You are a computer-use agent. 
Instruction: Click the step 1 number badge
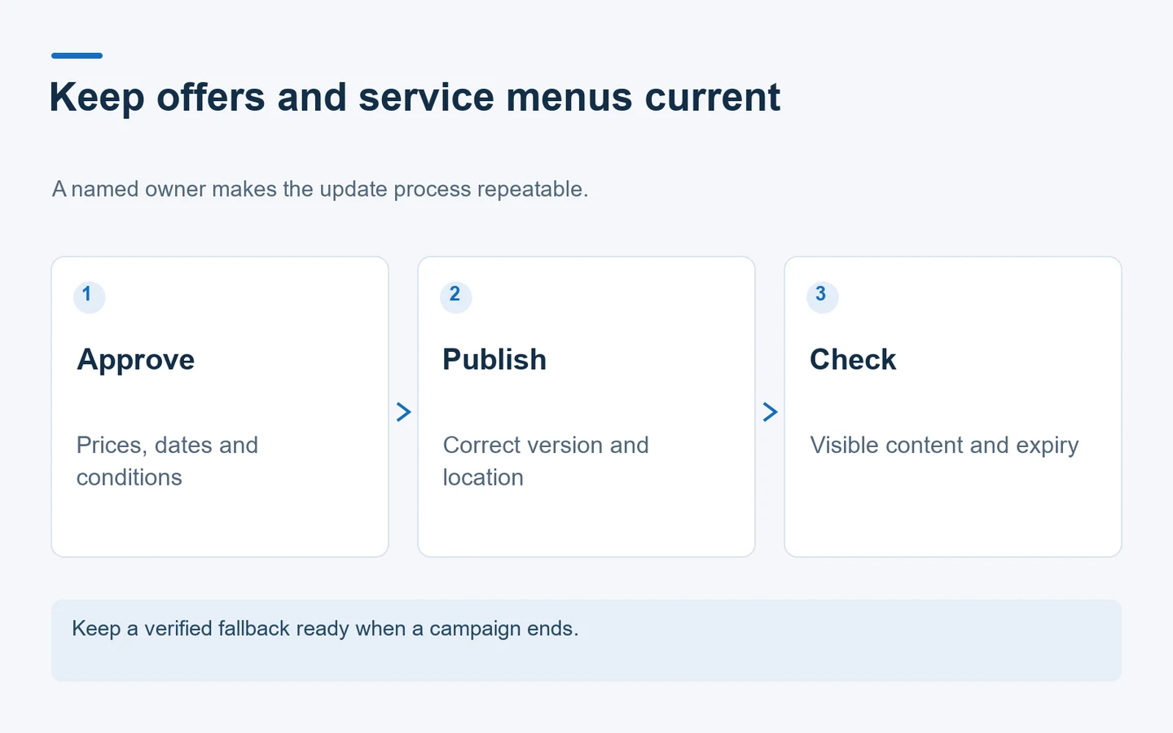coord(89,296)
